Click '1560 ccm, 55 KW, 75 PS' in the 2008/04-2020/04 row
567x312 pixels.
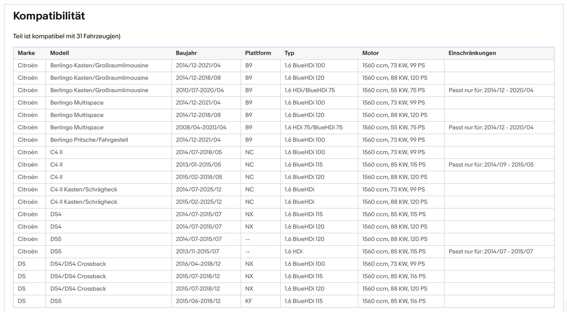coord(393,128)
